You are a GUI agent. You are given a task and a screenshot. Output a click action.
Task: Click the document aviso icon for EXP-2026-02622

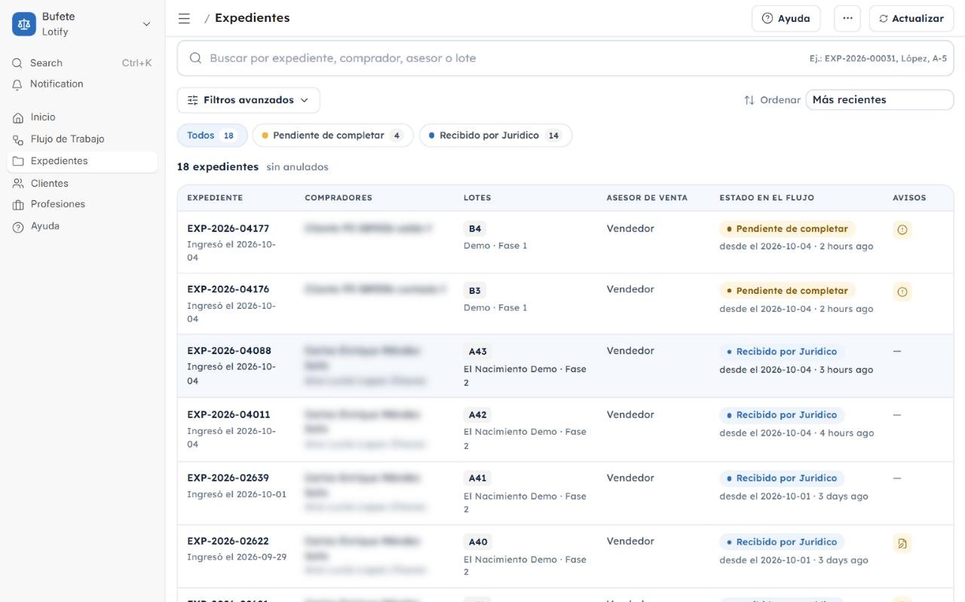click(902, 543)
